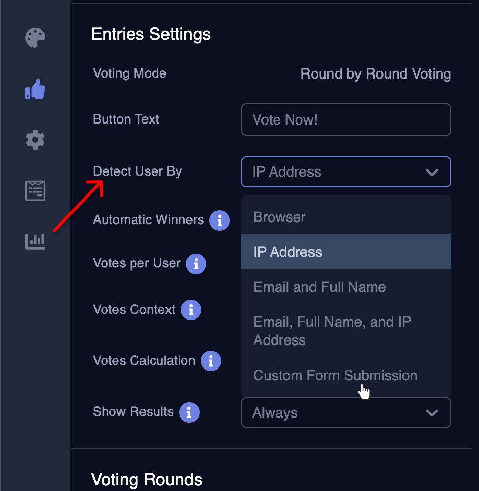Click the form layout sidebar icon
The image size is (479, 491).
[x=35, y=190]
